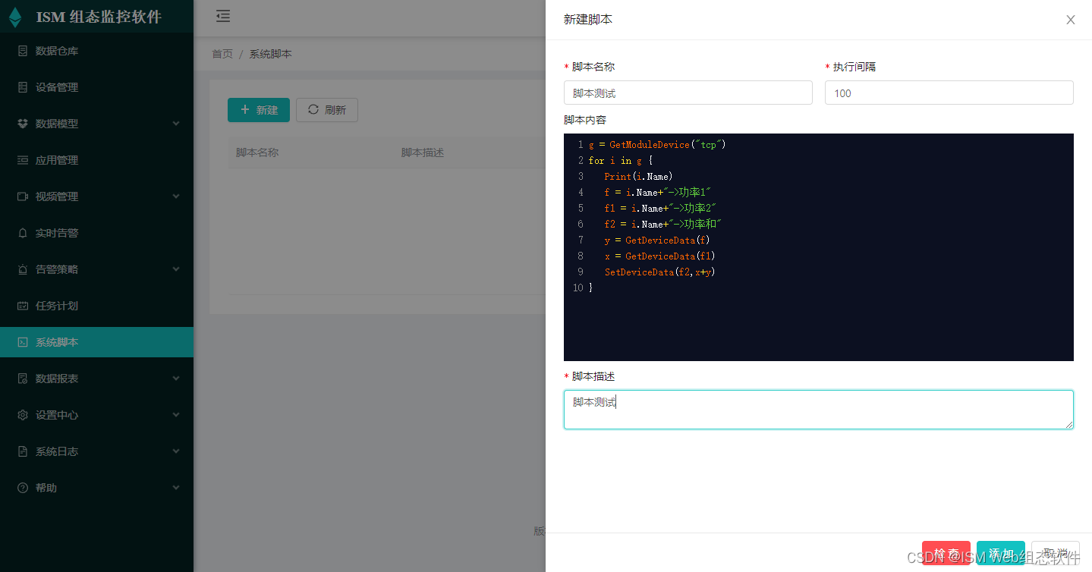Image resolution: width=1092 pixels, height=572 pixels.
Task: Open the 设备管理 menu item
Action: (x=96, y=87)
